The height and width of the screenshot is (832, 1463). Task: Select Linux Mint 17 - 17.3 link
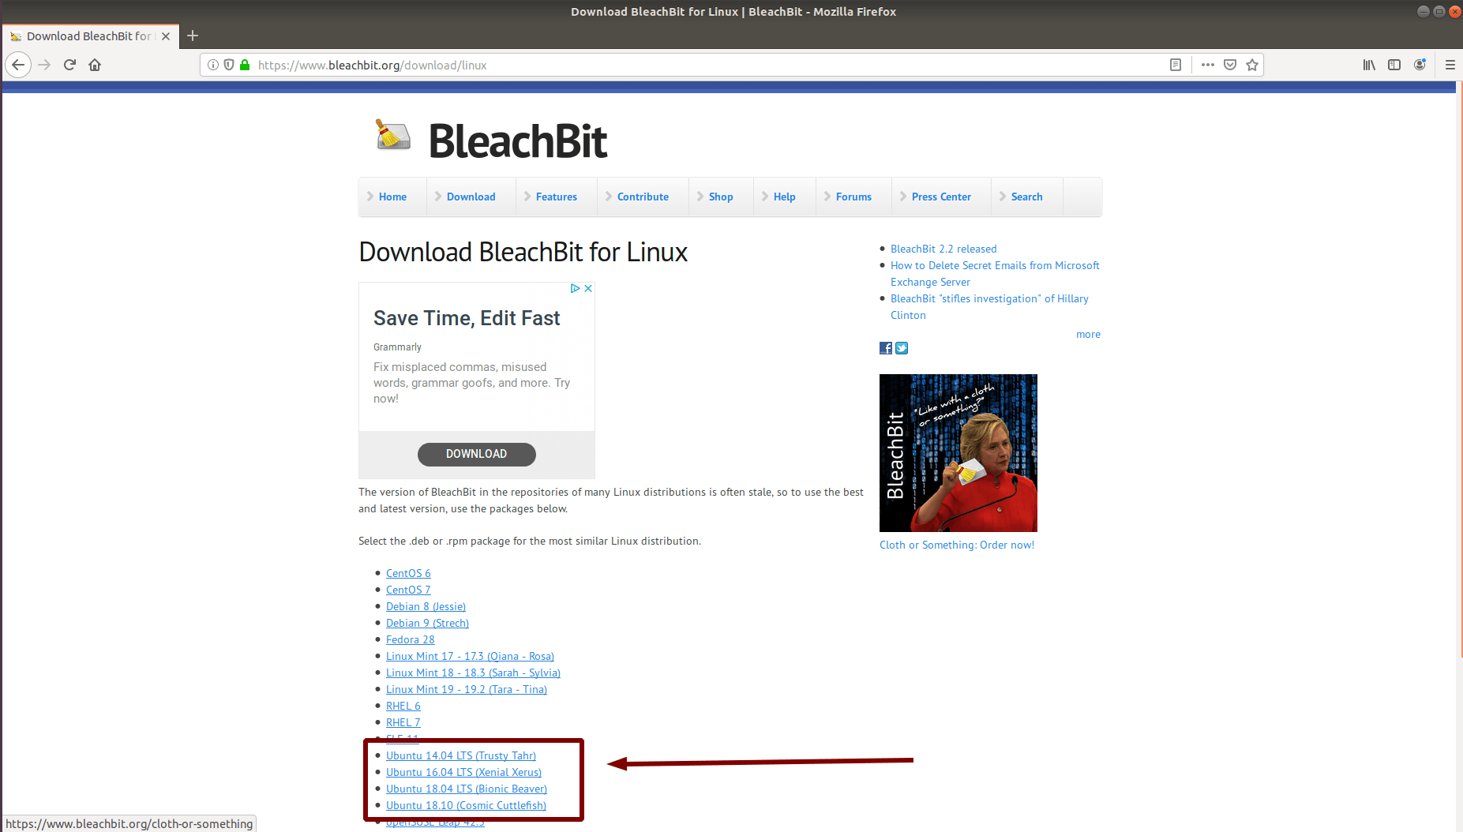[470, 656]
